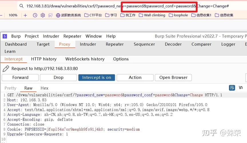The width and height of the screenshot is (247, 143).
Task: Open the 武职教务系统 bookmark
Action: click(68, 15)
